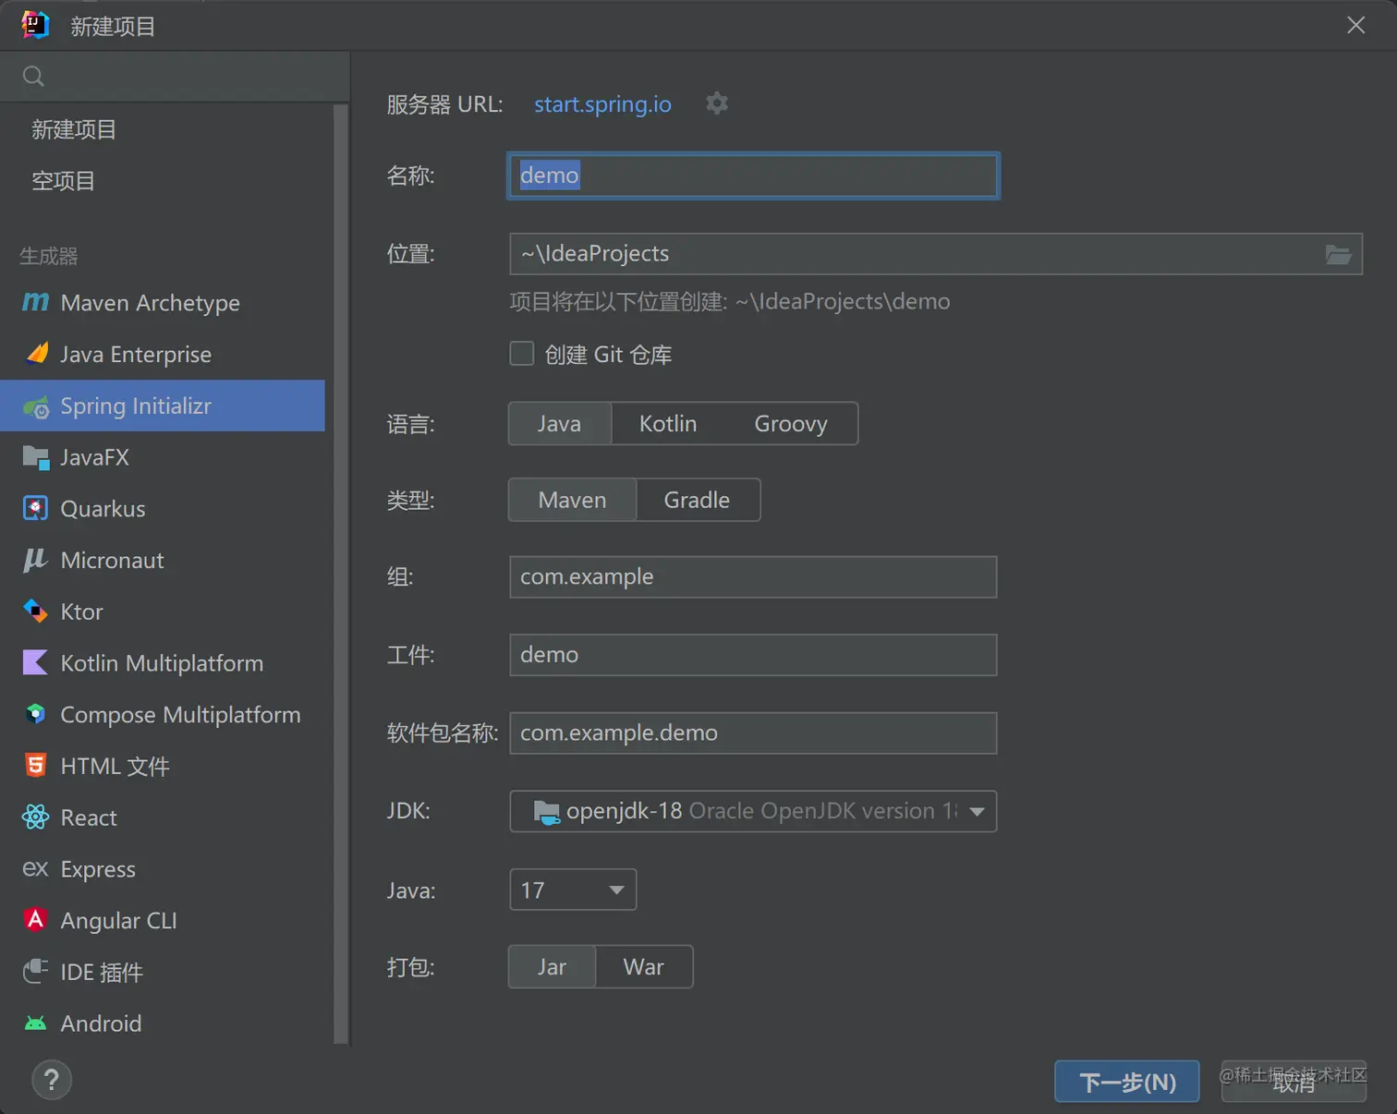The height and width of the screenshot is (1114, 1397).
Task: Click the sidebar vertical scrollbar
Action: tap(342, 573)
